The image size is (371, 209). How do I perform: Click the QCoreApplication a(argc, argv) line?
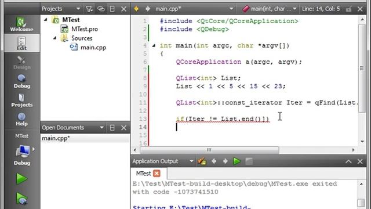[x=239, y=62]
